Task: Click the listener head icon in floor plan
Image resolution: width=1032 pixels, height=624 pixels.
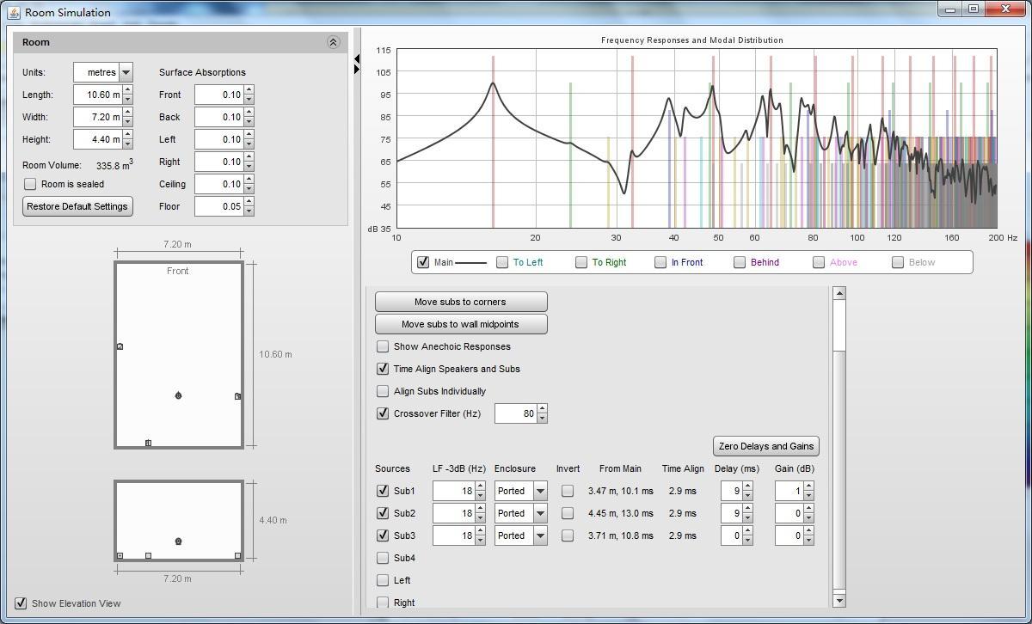Action: point(178,396)
